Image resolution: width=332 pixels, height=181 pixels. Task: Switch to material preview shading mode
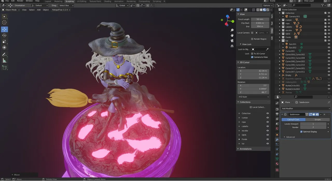coord(265,10)
